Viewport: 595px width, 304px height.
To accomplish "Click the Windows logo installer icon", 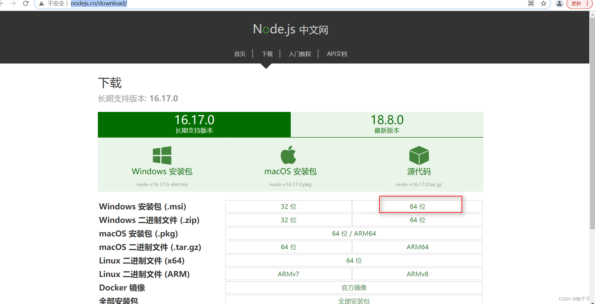I will tap(162, 155).
